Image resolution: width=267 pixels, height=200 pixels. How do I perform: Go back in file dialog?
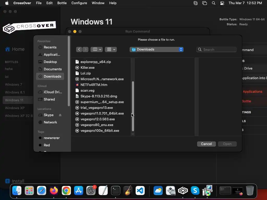point(79,49)
